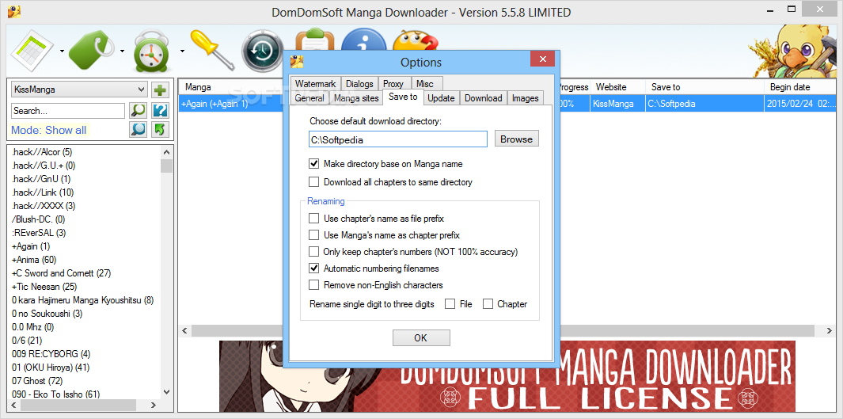Image resolution: width=843 pixels, height=419 pixels.
Task: Open the KissManga site dropdown
Action: (78, 90)
